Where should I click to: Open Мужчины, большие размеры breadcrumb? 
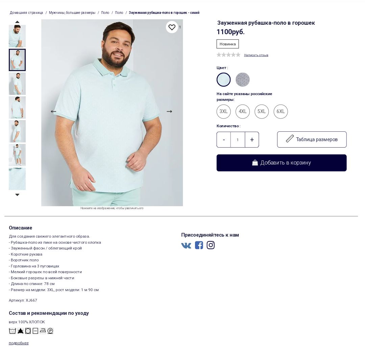tap(72, 13)
